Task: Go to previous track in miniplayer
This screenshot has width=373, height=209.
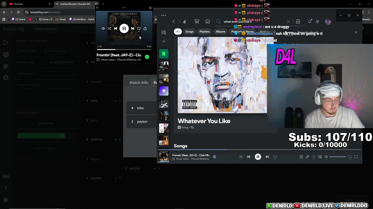Action: pyautogui.click(x=115, y=28)
